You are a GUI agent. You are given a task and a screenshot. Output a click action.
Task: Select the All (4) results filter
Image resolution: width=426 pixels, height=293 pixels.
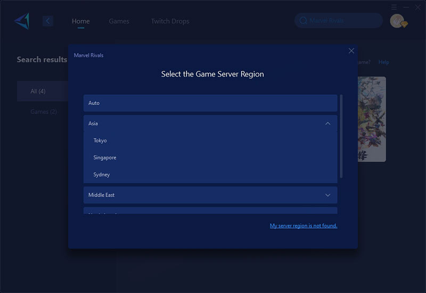43,91
